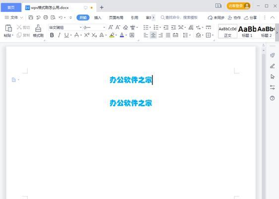The image size is (279, 199).
Task: Apply superscript formatting
Action: (x=87, y=35)
